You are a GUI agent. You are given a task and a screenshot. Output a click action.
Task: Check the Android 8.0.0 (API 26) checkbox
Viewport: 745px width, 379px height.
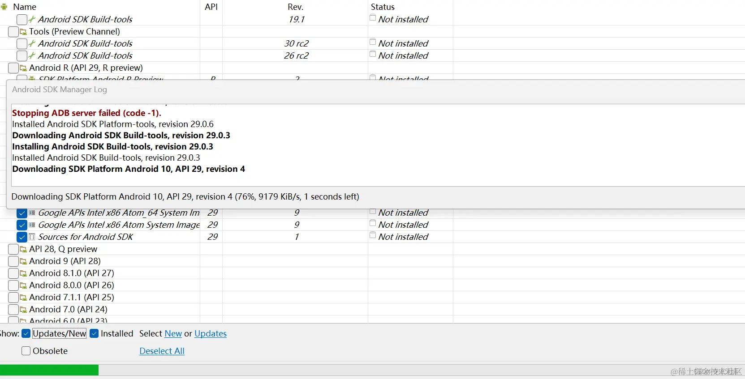coord(13,285)
